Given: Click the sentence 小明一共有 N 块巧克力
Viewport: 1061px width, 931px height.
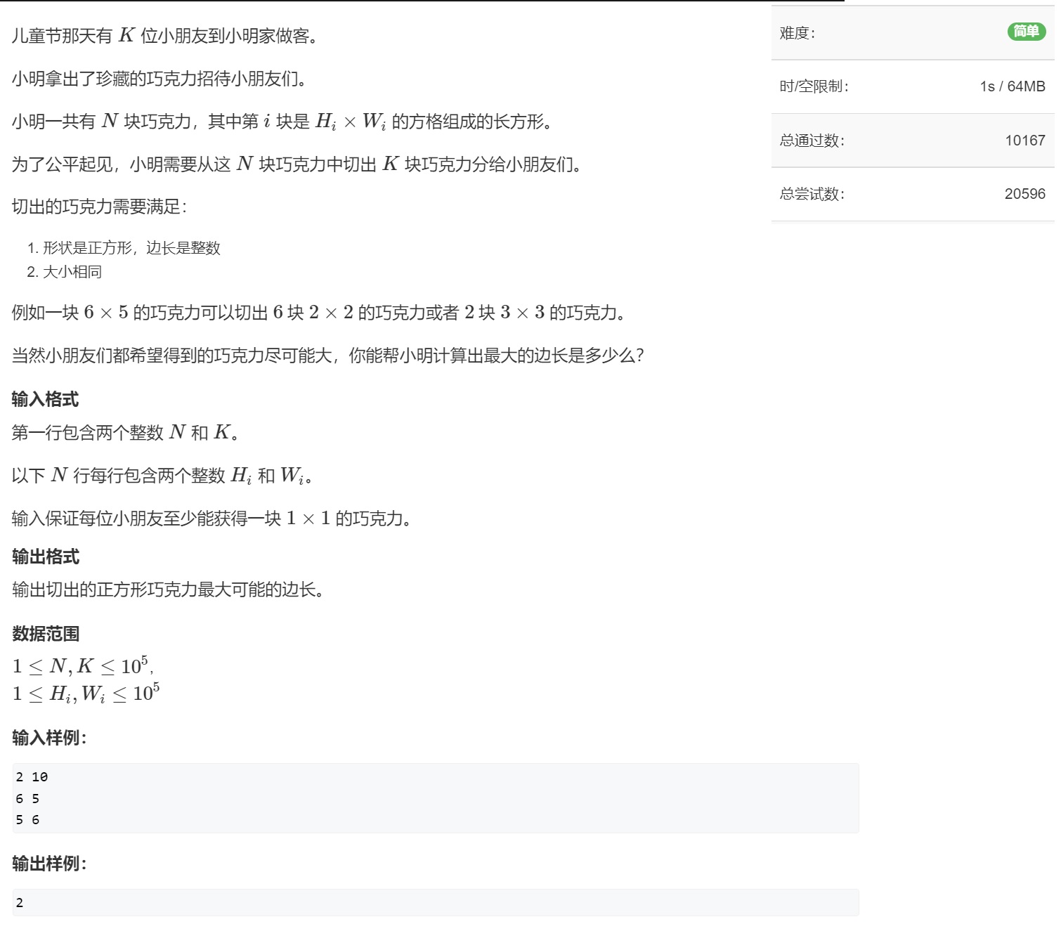Looking at the screenshot, I should coord(283,122).
